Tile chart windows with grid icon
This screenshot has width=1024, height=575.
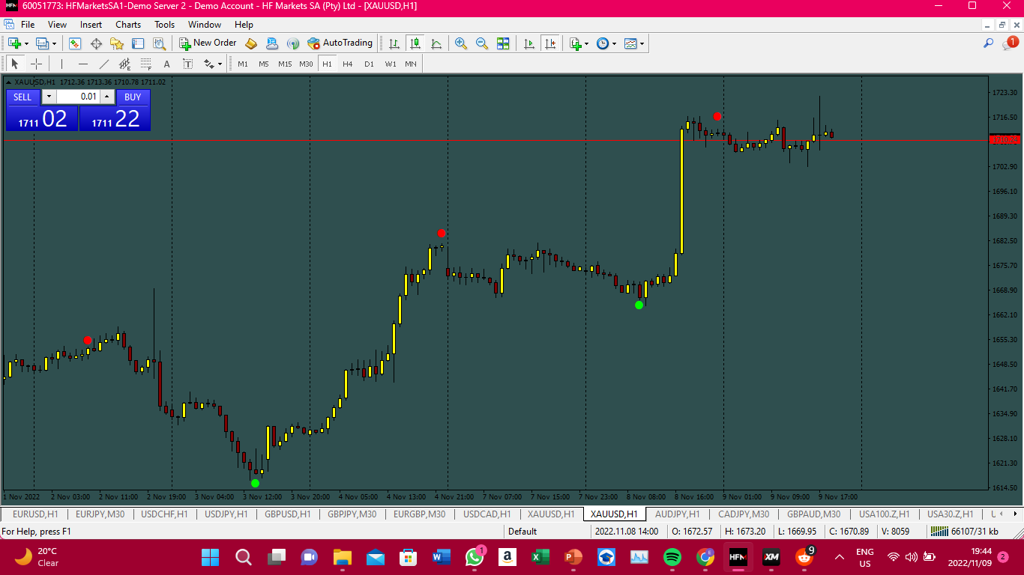point(503,43)
